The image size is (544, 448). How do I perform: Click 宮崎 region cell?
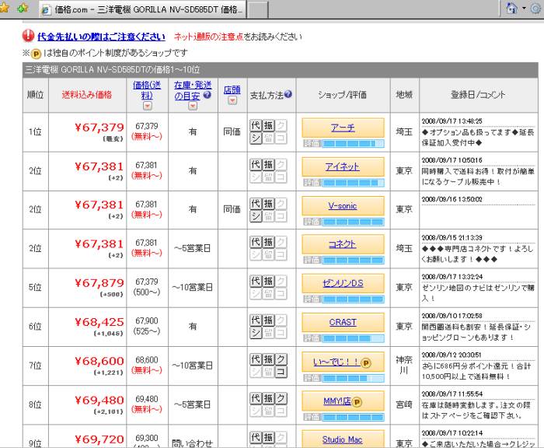point(404,404)
